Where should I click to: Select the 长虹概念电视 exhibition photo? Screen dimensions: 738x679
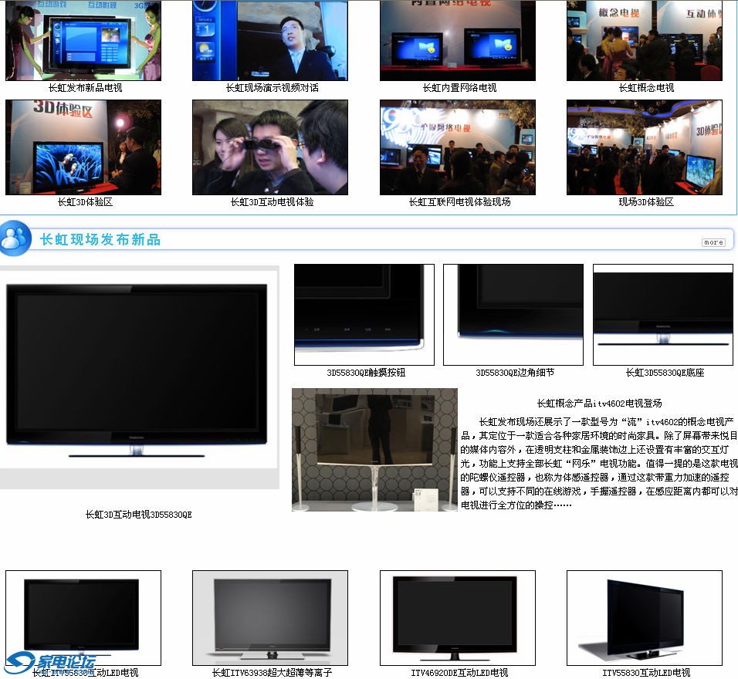coord(644,40)
